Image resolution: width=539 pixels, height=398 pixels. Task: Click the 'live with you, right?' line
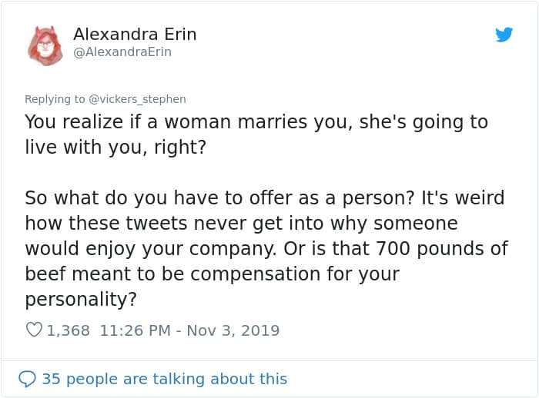[115, 148]
